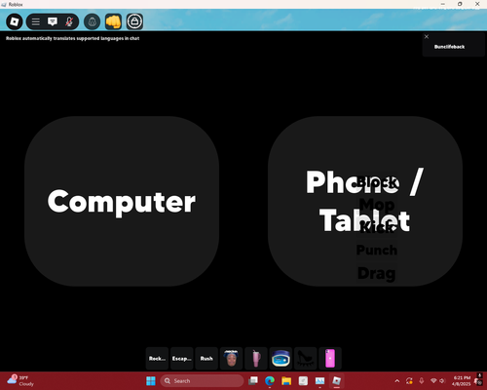
Task: Open the volume speaker tray icon
Action: point(442,381)
